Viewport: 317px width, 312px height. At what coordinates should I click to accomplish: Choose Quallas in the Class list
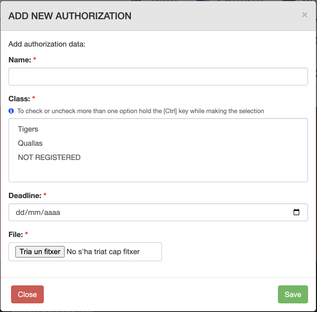(x=30, y=143)
